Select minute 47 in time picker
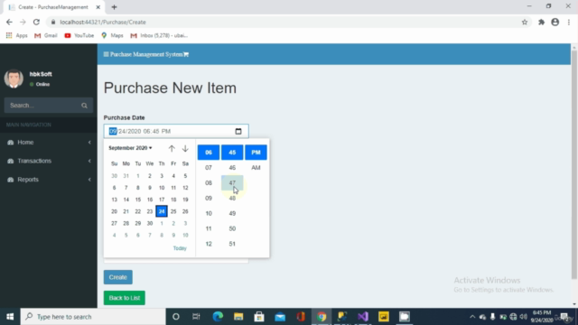The height and width of the screenshot is (325, 578). (x=232, y=182)
